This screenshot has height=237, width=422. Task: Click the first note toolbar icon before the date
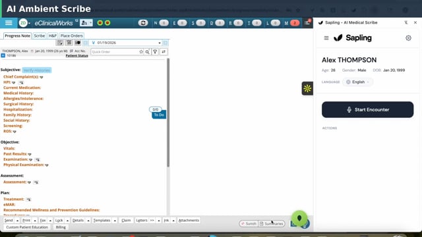(60, 43)
